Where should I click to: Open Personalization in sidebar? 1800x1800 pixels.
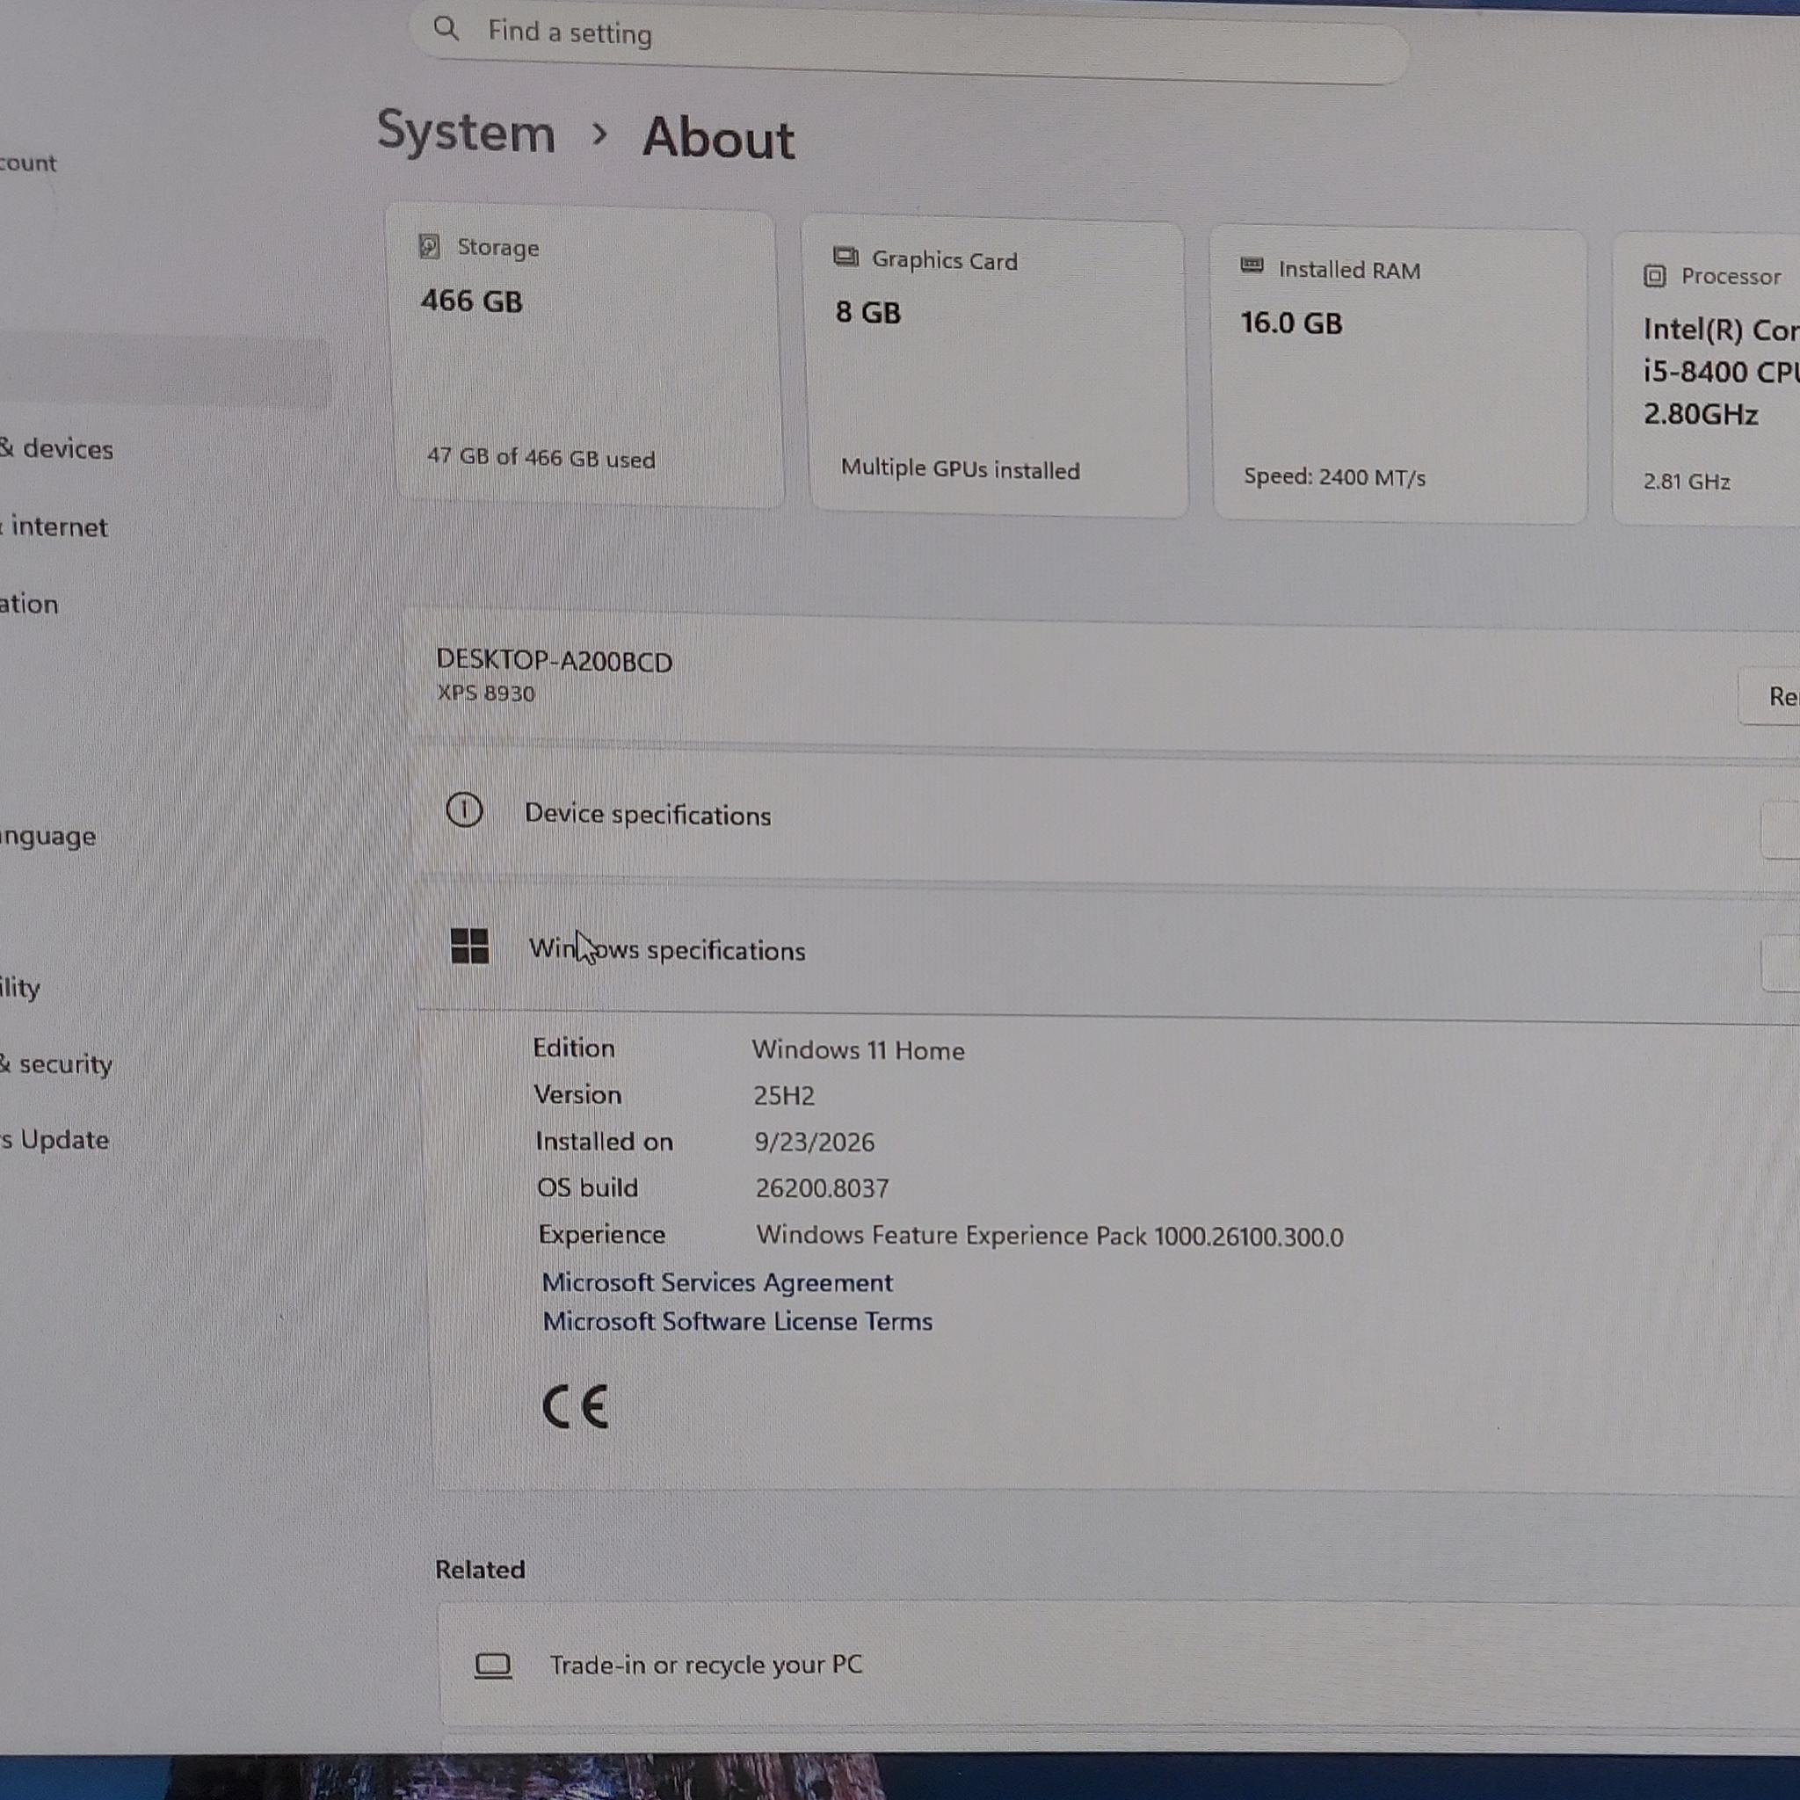(29, 604)
